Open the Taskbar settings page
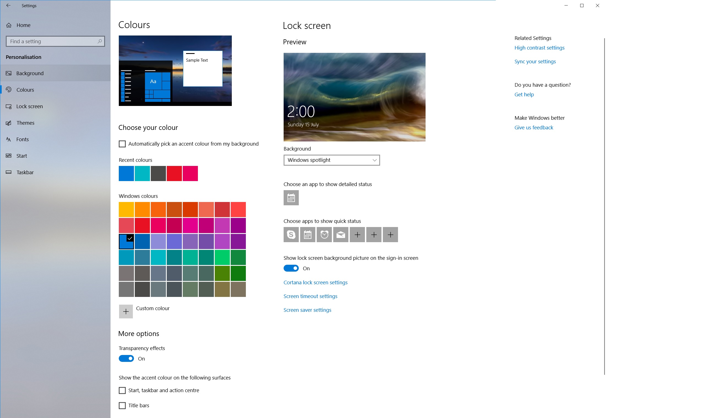The height and width of the screenshot is (418, 726). [x=55, y=172]
